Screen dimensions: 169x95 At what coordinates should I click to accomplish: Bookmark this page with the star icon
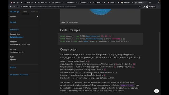click(x=140, y=7)
